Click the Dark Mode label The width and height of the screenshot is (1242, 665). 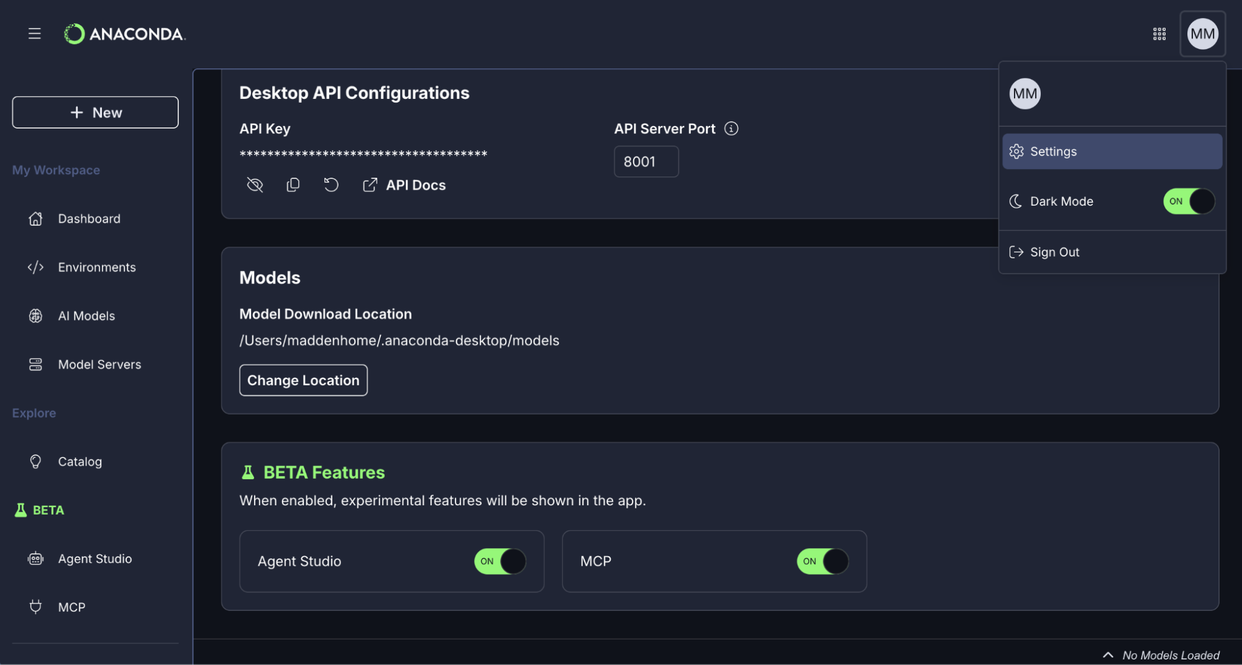1061,201
